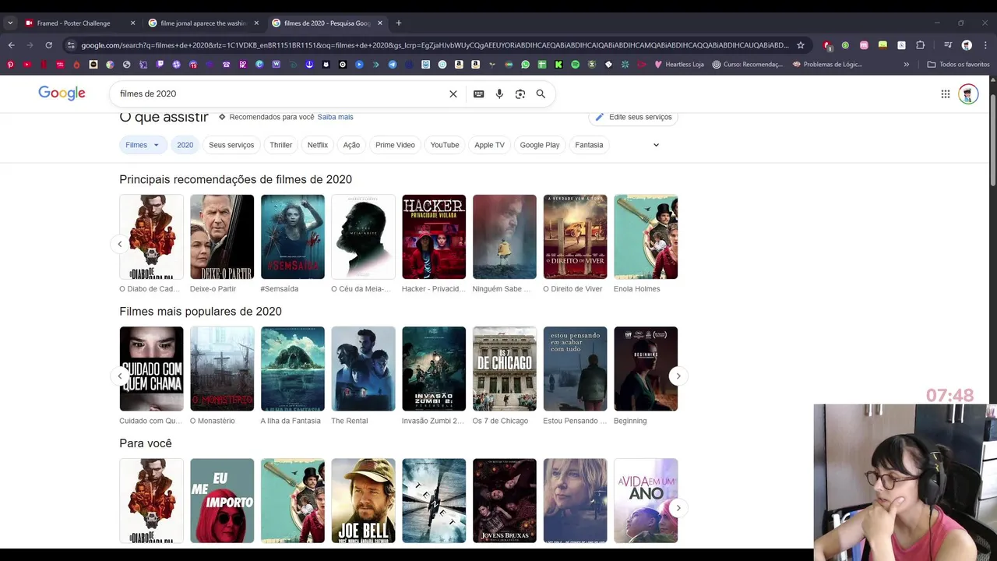
Task: Go back to the previous page
Action: (11, 45)
